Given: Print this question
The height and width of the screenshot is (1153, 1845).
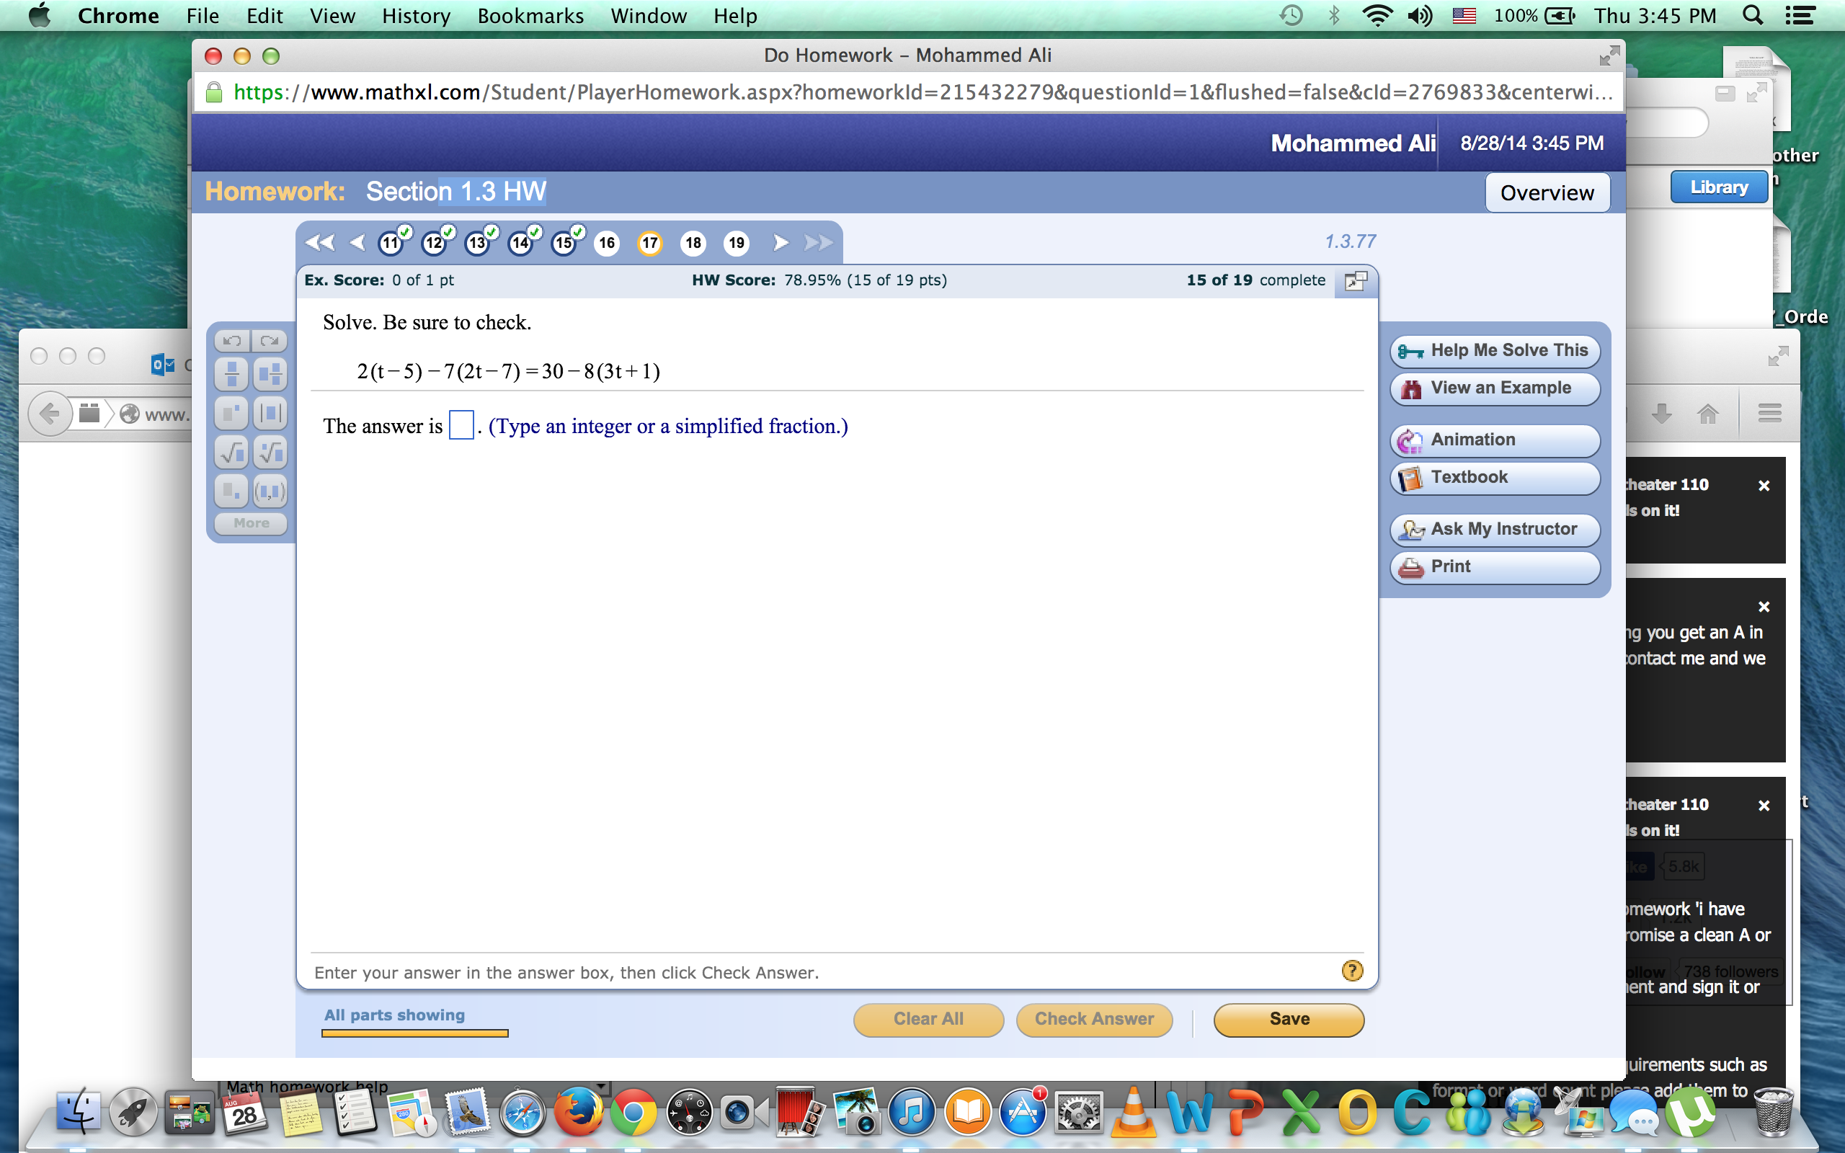Looking at the screenshot, I should coord(1495,566).
